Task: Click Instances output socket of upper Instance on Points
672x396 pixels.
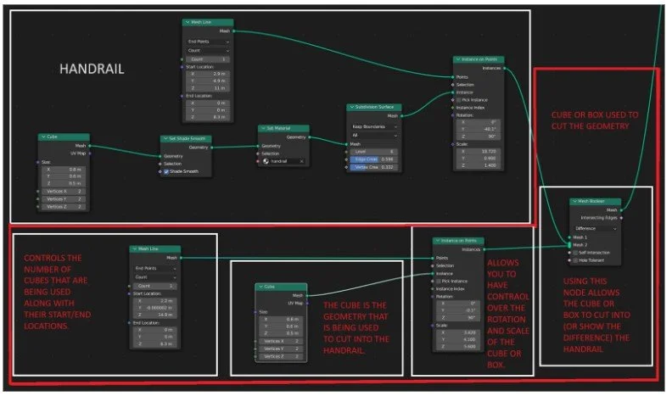Action: (x=505, y=68)
